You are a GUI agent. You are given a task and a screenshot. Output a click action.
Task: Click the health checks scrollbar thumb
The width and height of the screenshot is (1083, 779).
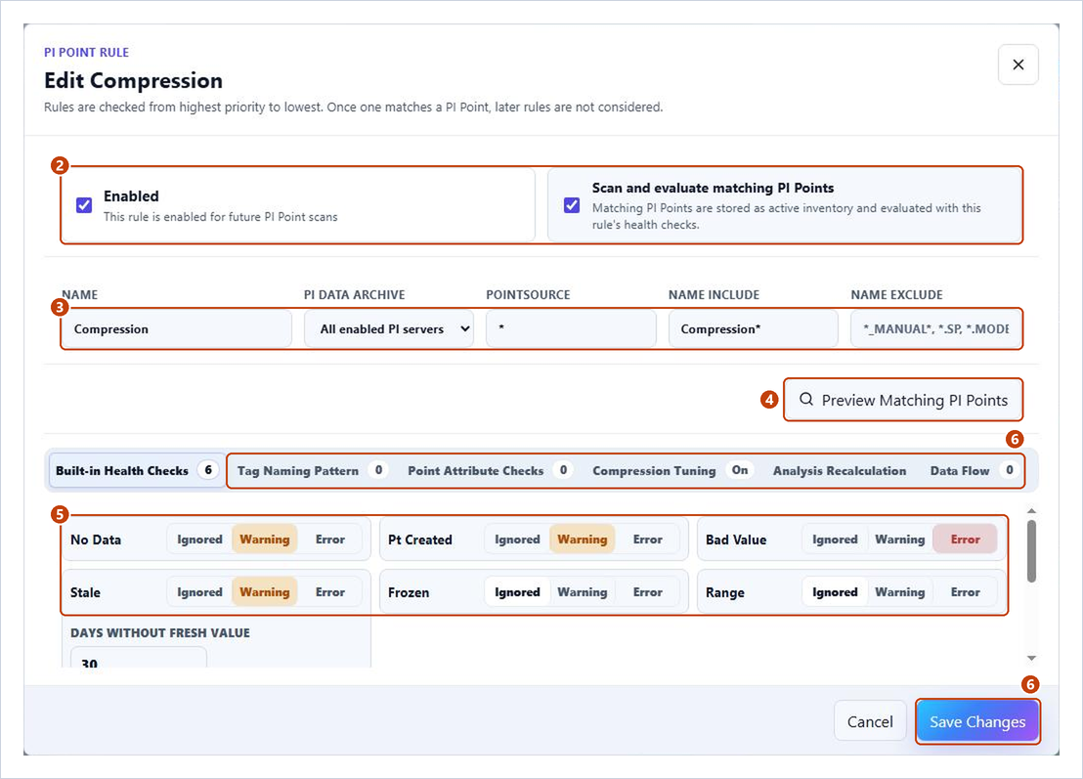(1031, 552)
